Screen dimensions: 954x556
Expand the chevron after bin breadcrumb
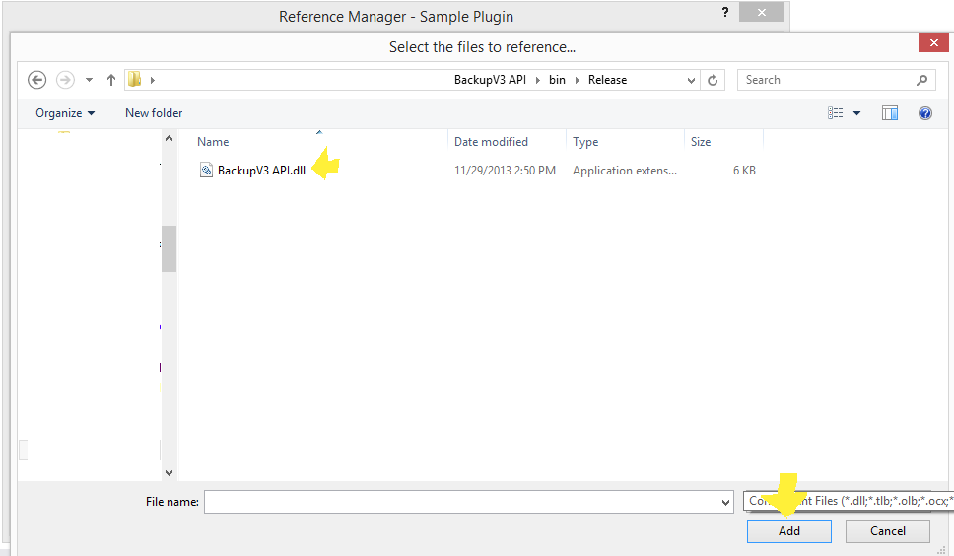coord(577,80)
